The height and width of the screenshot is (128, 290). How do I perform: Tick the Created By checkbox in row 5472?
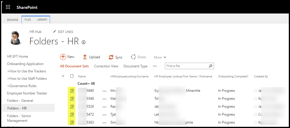(x=255, y=114)
